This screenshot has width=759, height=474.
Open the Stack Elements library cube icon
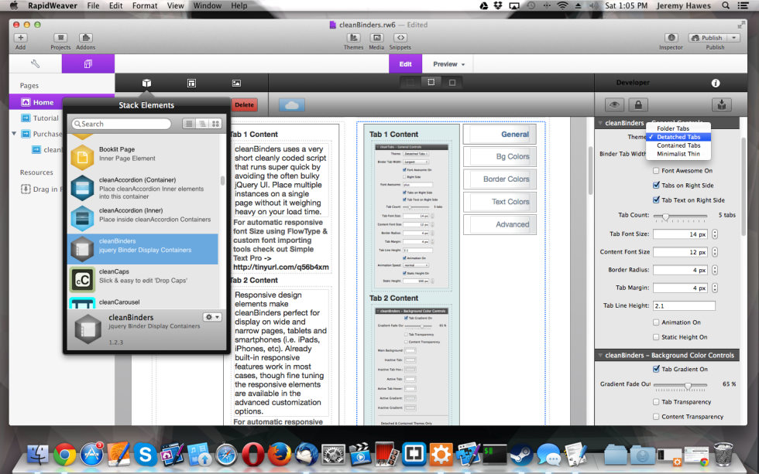(146, 83)
